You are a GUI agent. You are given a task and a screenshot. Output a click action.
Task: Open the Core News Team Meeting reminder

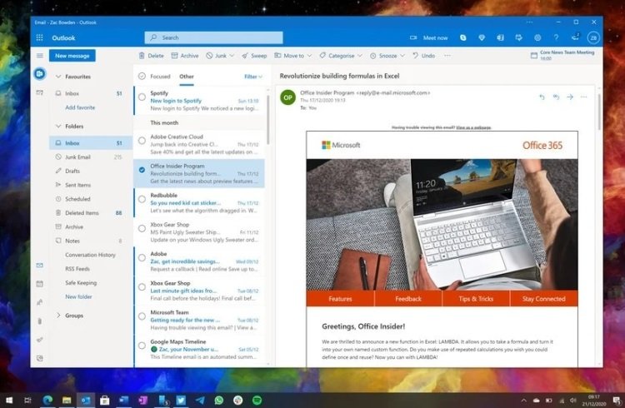pyautogui.click(x=562, y=55)
